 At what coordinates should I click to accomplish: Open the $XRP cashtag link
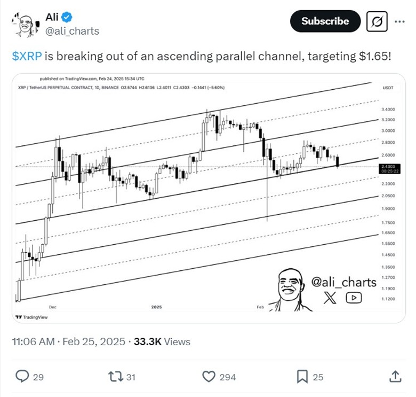pos(26,56)
